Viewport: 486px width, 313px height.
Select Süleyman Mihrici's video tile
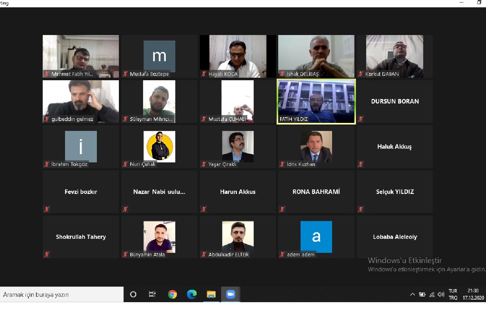pos(159,102)
